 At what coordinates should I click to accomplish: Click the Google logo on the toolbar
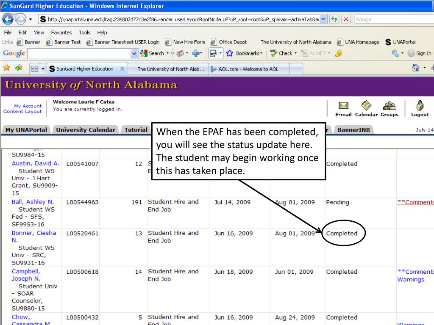click(x=14, y=53)
